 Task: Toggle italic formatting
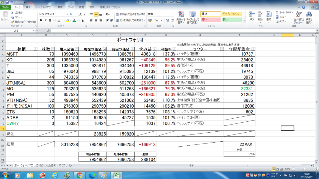pos(45,20)
